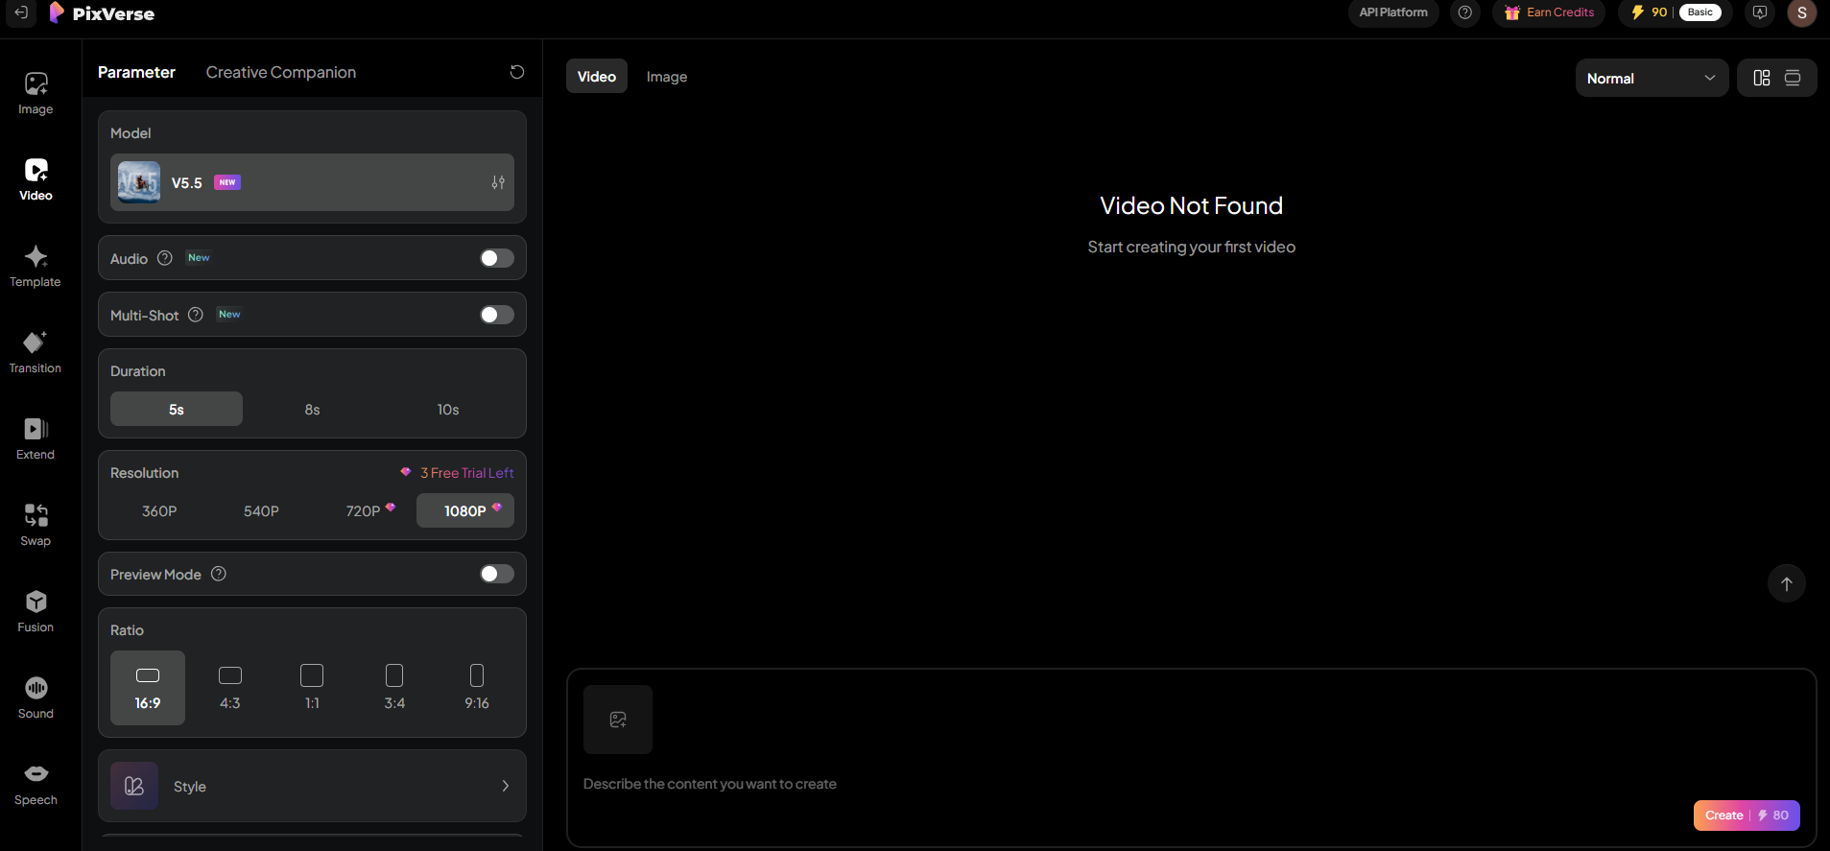Viewport: 1830px width, 851px height.
Task: Open the Template section in sidebar
Action: (36, 266)
